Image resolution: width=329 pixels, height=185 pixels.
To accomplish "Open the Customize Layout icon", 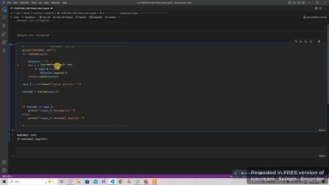I will pos(303,3).
